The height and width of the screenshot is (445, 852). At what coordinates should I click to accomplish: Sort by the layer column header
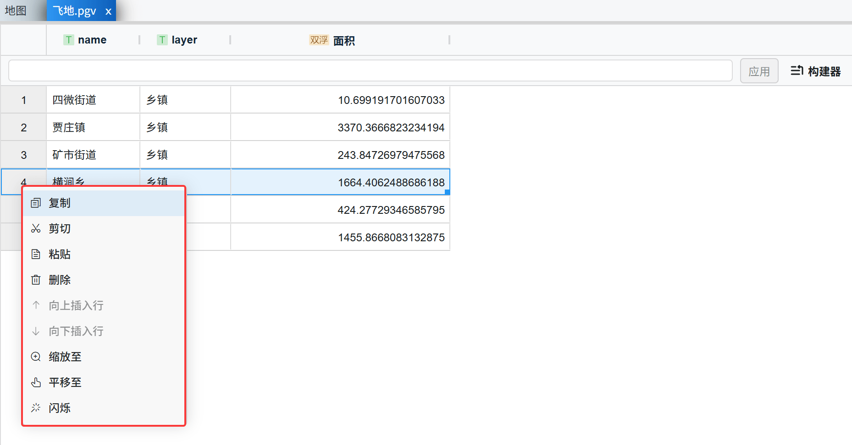point(184,40)
